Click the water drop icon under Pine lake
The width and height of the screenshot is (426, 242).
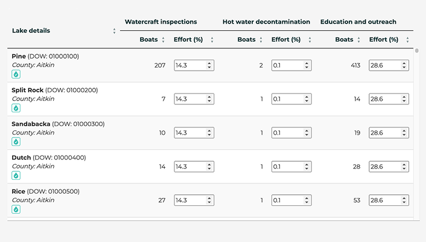point(16,74)
